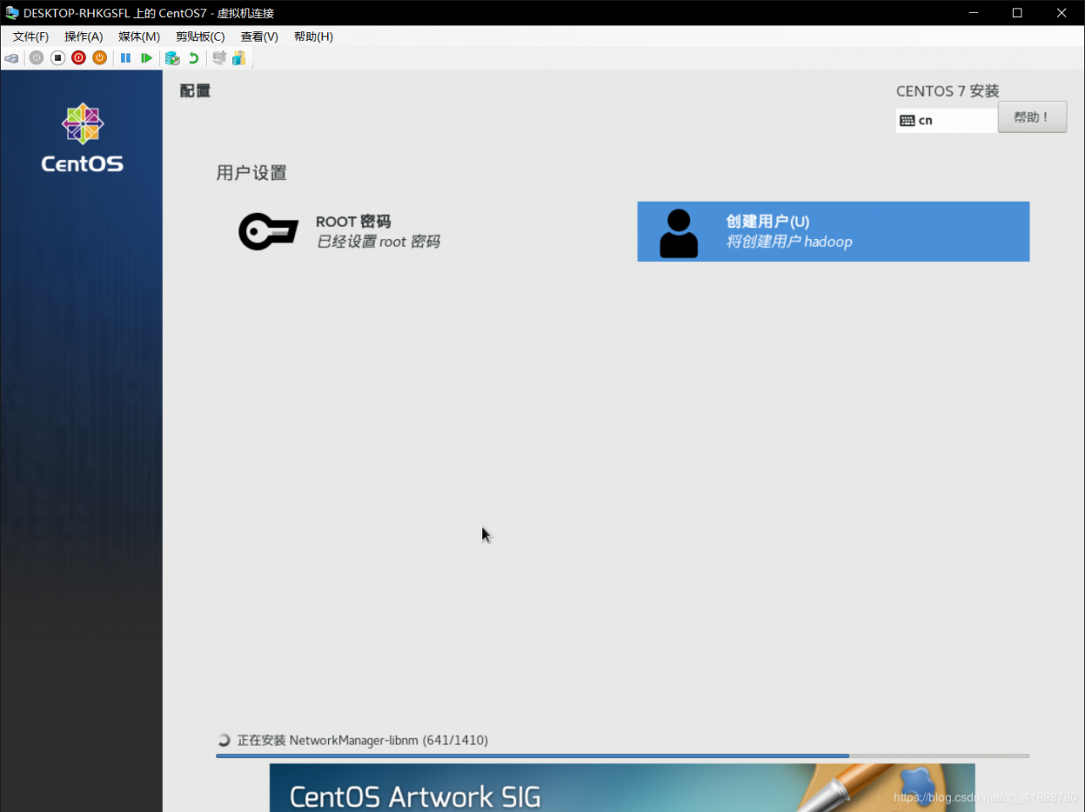Click the 用户设置 heading

[252, 173]
